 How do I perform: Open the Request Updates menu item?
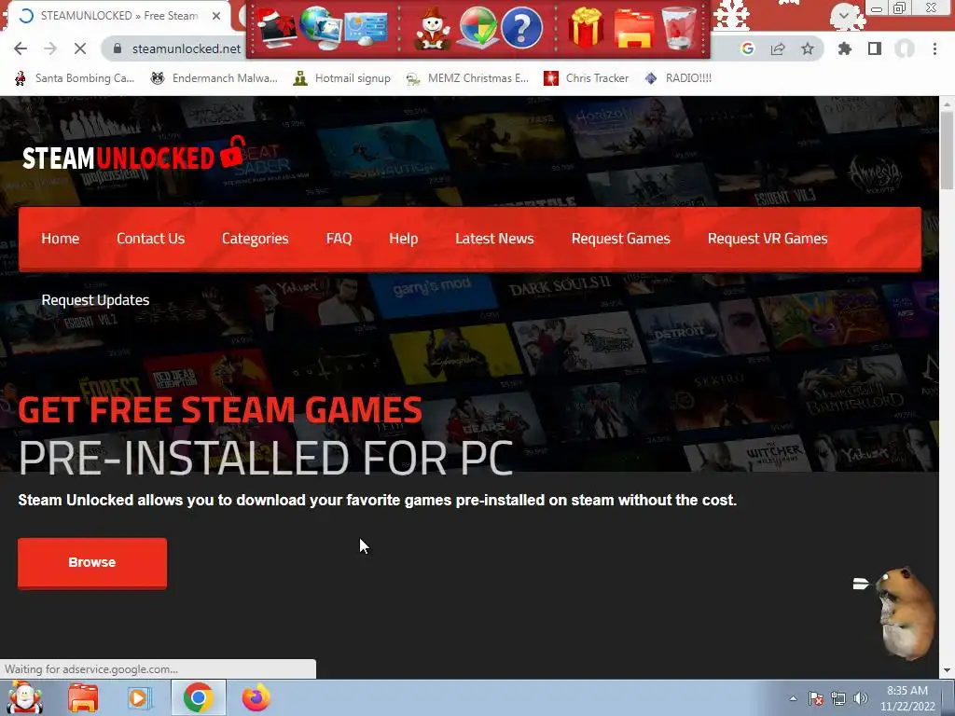pyautogui.click(x=95, y=300)
